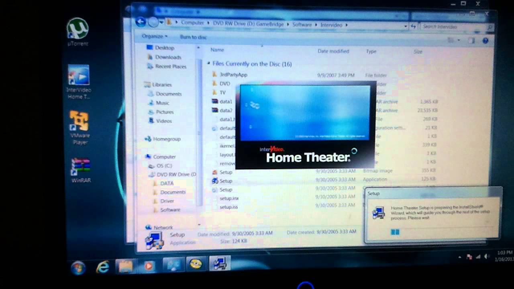
Task: Select the Setup application file icon
Action: (x=215, y=181)
